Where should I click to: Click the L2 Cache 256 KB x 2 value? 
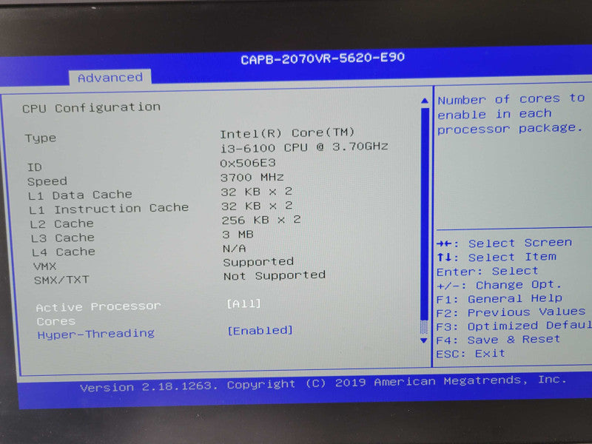[261, 220]
